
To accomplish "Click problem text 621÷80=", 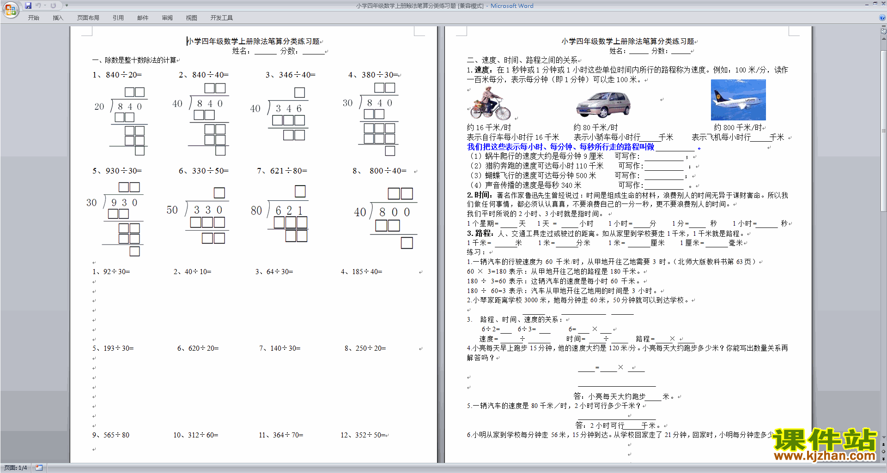I will point(289,171).
